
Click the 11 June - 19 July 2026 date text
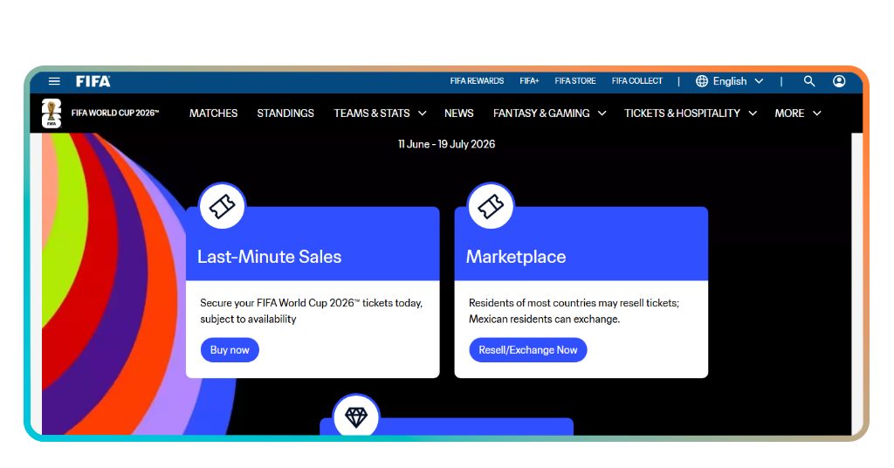pyautogui.click(x=446, y=144)
